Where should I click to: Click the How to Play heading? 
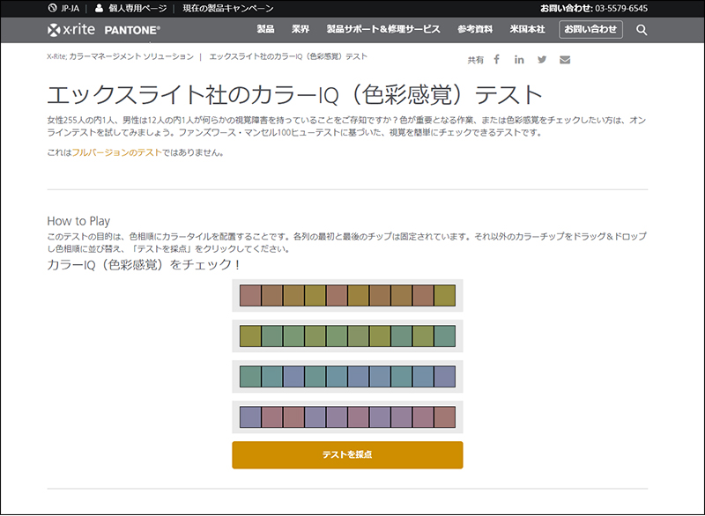[x=78, y=221]
